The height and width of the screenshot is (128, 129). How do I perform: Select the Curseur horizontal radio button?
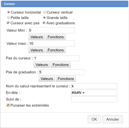9,12
